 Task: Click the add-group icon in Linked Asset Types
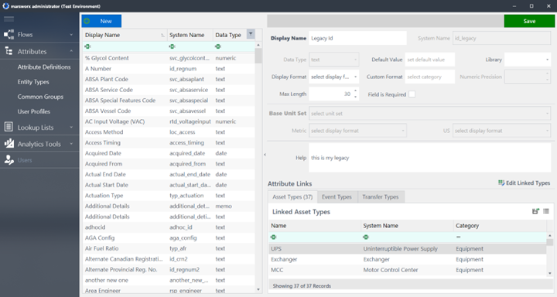point(535,211)
